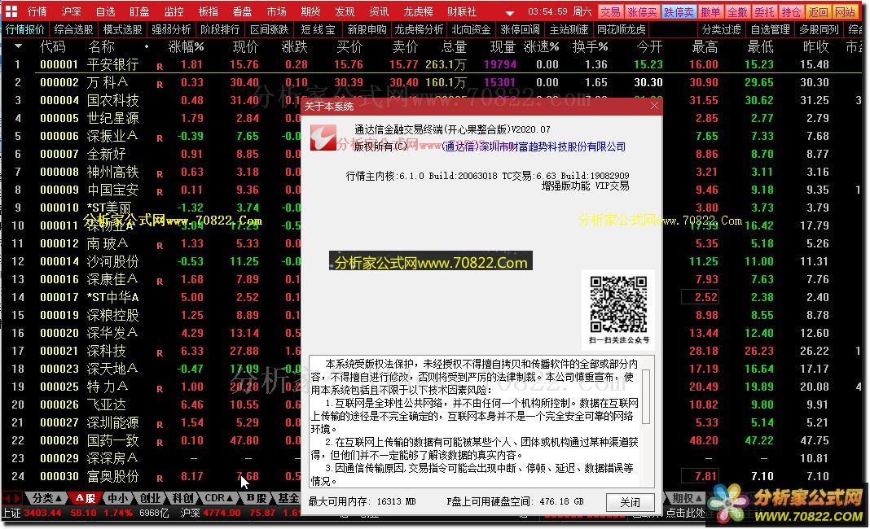Open the 板指 menu
Viewport: 870px width, 529px height.
tap(208, 11)
